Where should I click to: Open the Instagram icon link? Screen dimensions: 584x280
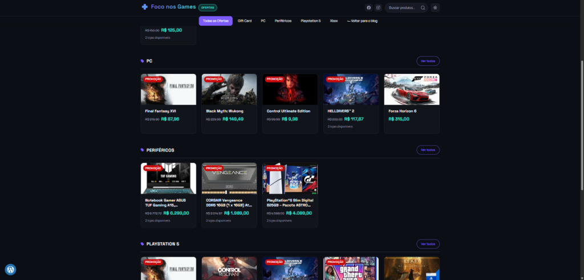pos(379,7)
